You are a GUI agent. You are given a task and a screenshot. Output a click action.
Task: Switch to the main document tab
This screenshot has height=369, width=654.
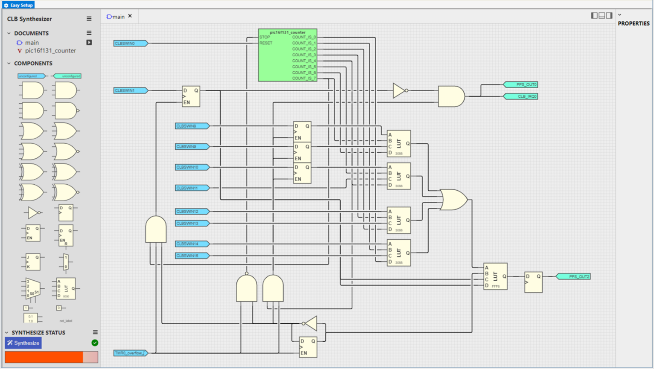pos(116,17)
